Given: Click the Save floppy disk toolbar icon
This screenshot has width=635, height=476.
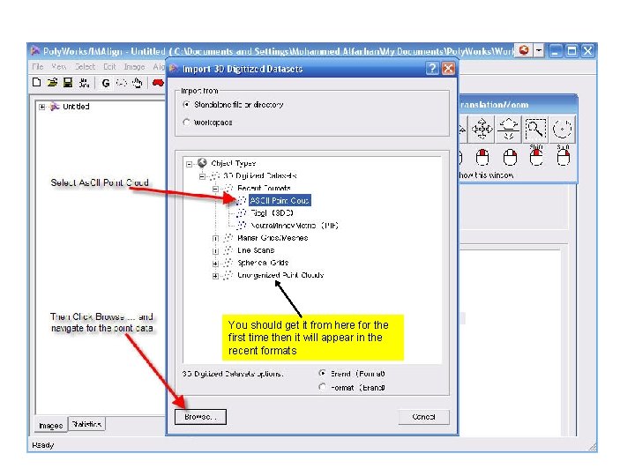Looking at the screenshot, I should [x=68, y=83].
